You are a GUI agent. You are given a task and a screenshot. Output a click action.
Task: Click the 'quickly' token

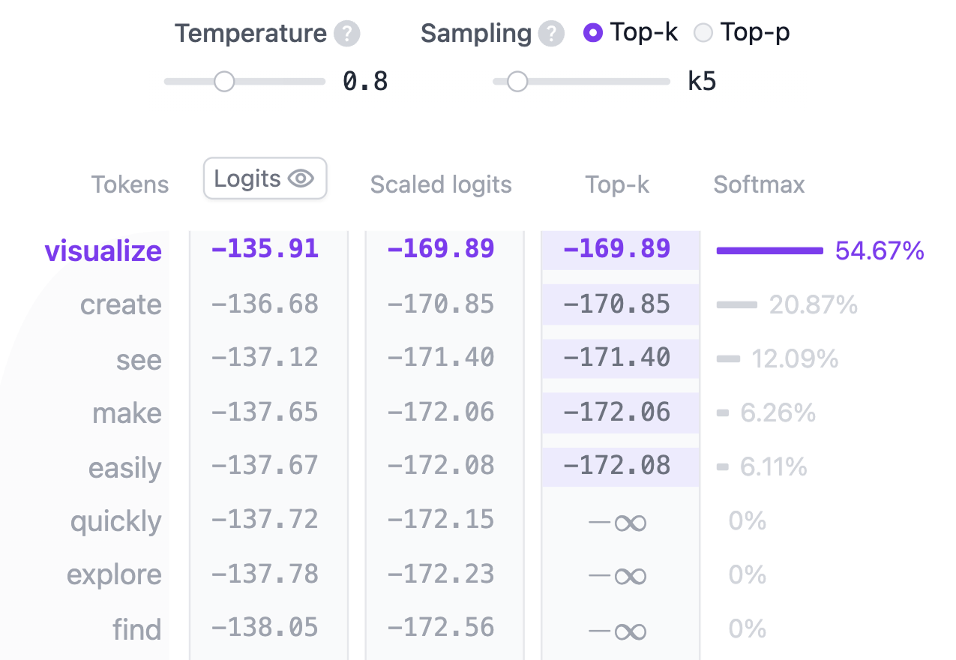115,521
